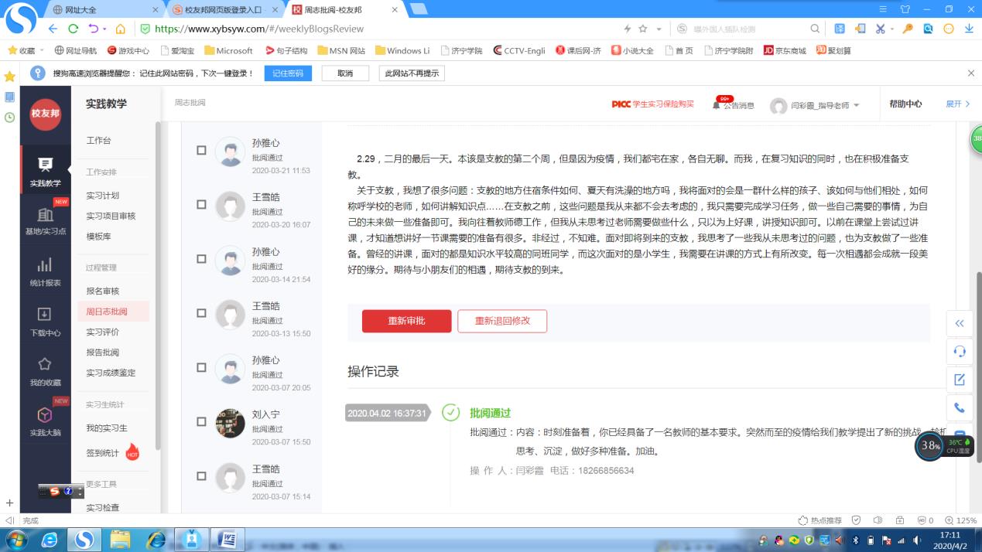Click the floating phone contact icon
Screen dimensions: 982x552
(960, 407)
